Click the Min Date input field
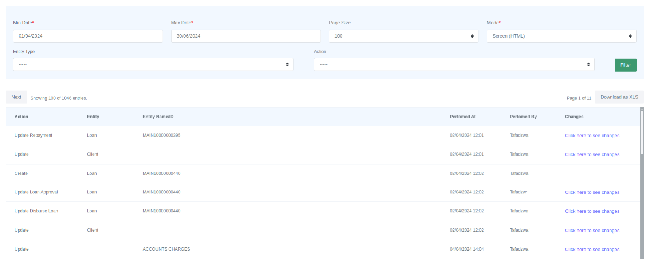Screen dimensions: 650x259 click(x=87, y=36)
